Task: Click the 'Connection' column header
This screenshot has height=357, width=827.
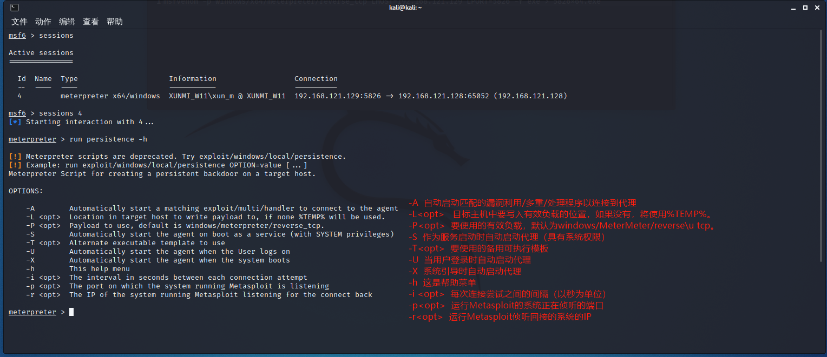Action: pyautogui.click(x=316, y=79)
